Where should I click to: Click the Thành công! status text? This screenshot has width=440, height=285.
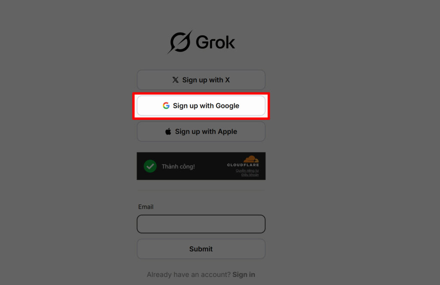178,166
